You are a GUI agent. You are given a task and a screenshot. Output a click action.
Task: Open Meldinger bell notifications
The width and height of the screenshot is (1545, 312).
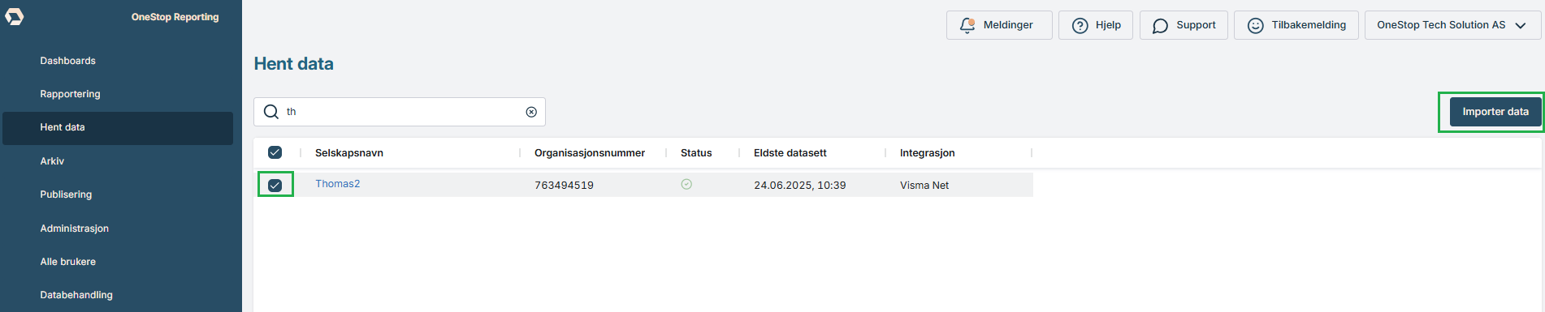coord(999,25)
